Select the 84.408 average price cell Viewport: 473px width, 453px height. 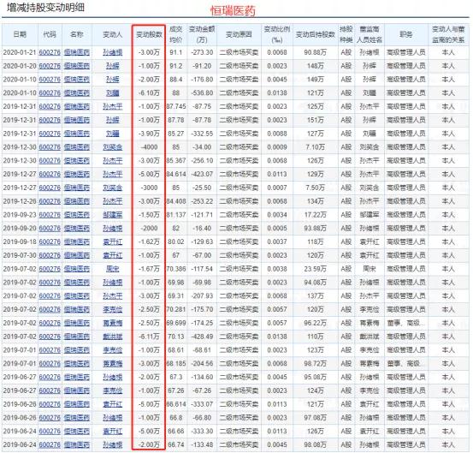tap(176, 201)
